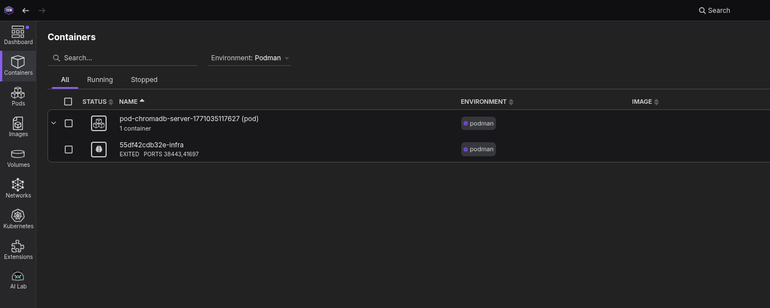Launch the AI Lab extension
The width and height of the screenshot is (770, 308).
(x=18, y=280)
